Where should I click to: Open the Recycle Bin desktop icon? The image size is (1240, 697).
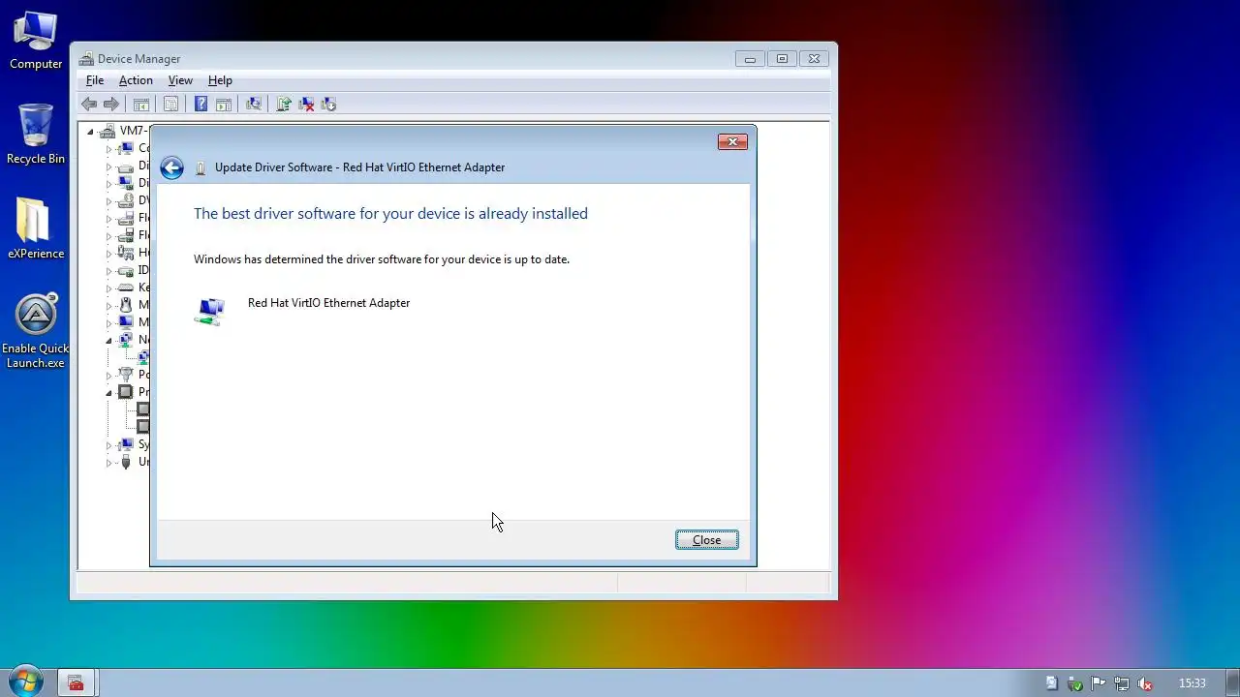36,134
